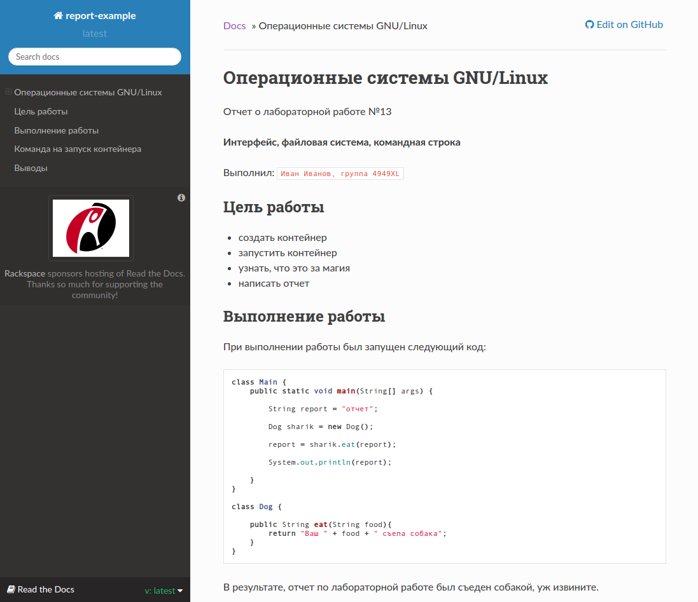Click the Read the Docs book icon
Image resolution: width=698 pixels, height=602 pixels.
pos(11,589)
